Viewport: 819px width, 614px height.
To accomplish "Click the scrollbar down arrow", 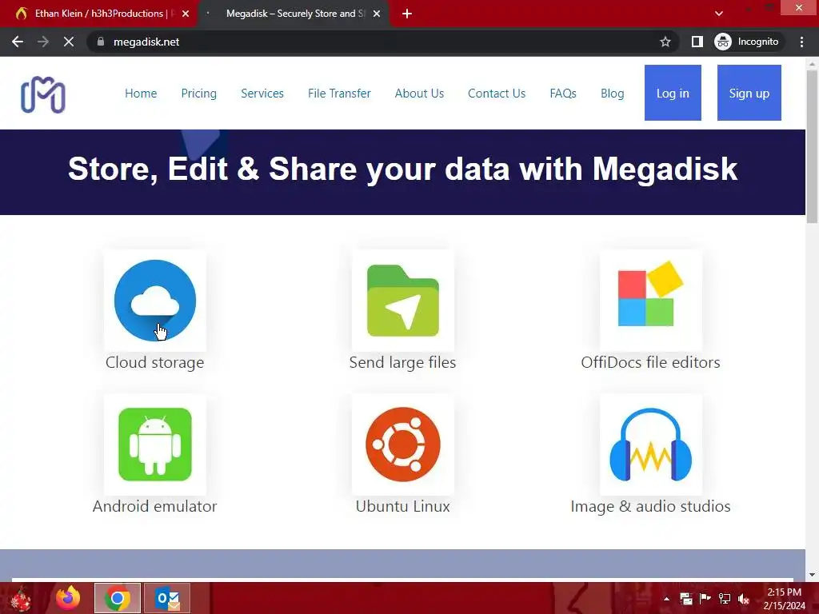I will (812, 575).
